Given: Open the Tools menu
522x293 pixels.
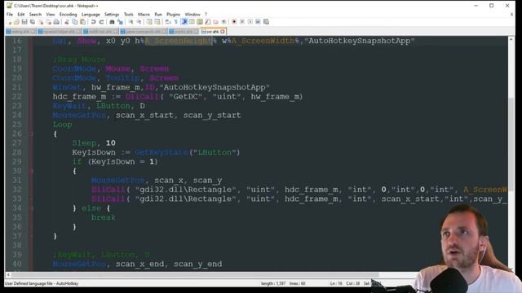Looking at the screenshot, I should (129, 15).
